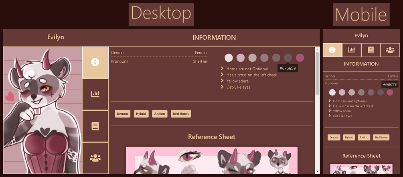This screenshot has height=177, width=403.
Task: Click 'Has a cross on the left cheek' in Desktop
Action: point(252,75)
